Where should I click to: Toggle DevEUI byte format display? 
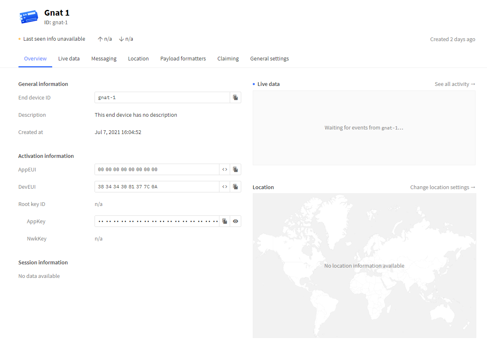tap(224, 187)
